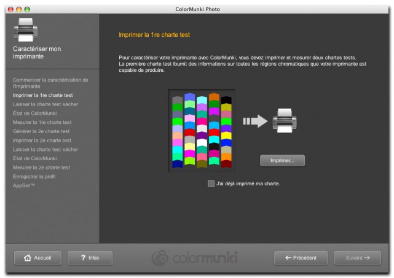Click the printer icon beside the arrow

coord(285,121)
